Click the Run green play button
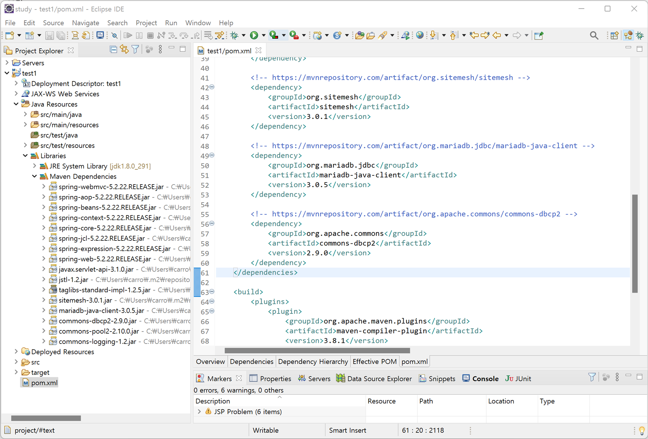This screenshot has width=648, height=439. click(254, 36)
